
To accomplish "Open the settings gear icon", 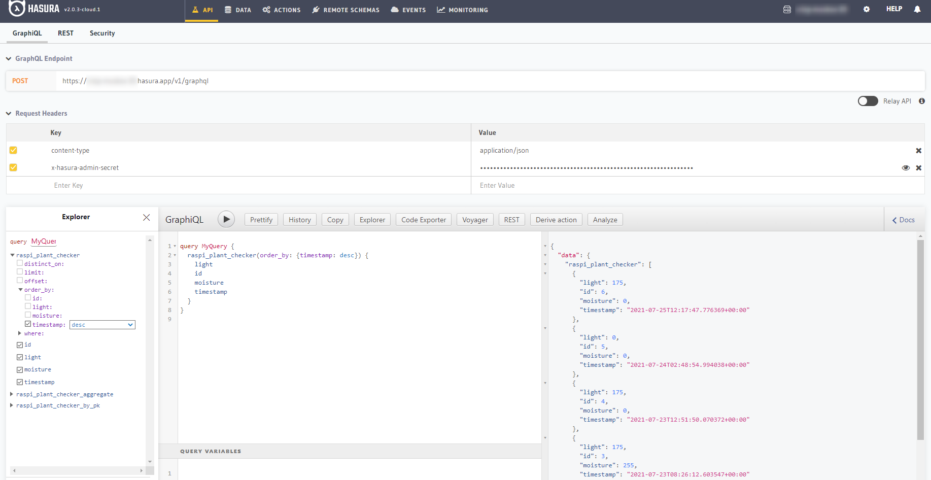I will [x=867, y=9].
